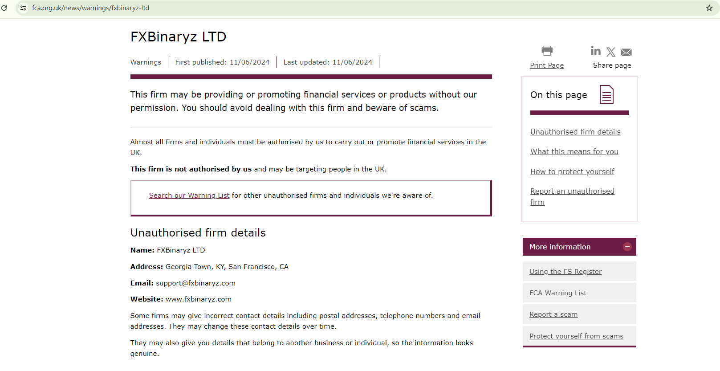Image resolution: width=720 pixels, height=371 pixels.
Task: Share the page on X
Action: [611, 52]
